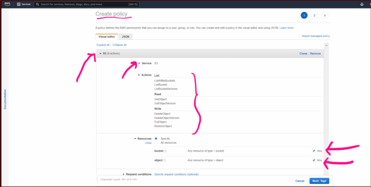Open the notifications bell
Viewport: 371px width, 187px height.
(x=362, y=4)
